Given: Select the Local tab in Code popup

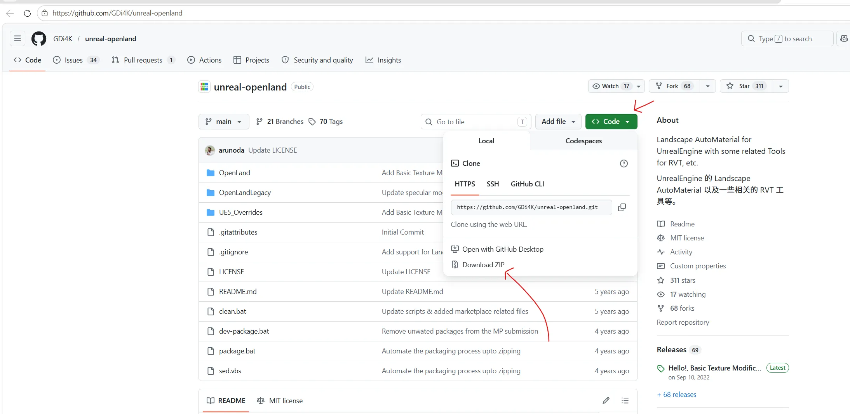Looking at the screenshot, I should 486,141.
